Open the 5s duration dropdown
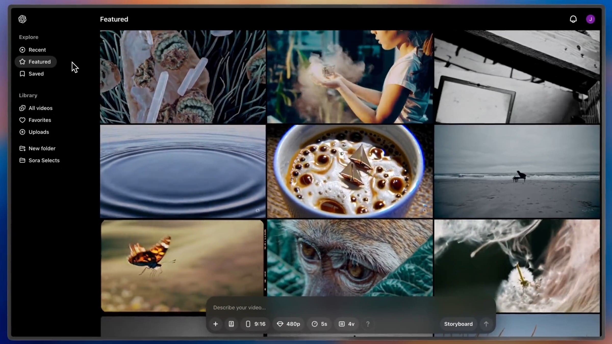Image resolution: width=612 pixels, height=344 pixels. 319,324
